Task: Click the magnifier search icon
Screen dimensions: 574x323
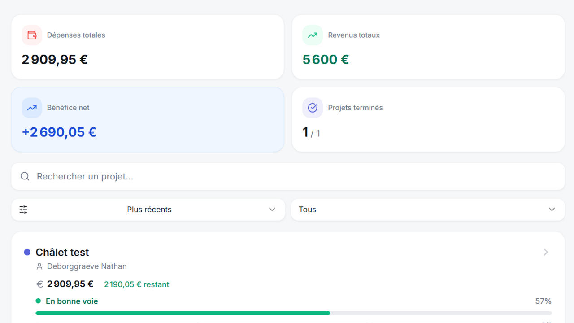Action: pyautogui.click(x=25, y=176)
